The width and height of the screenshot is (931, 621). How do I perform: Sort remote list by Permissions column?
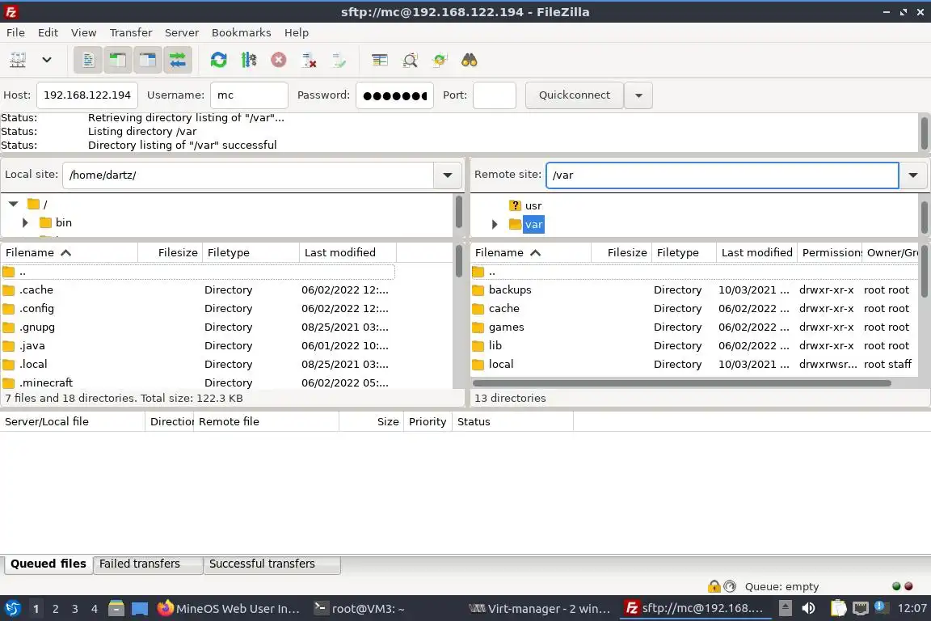pos(829,252)
